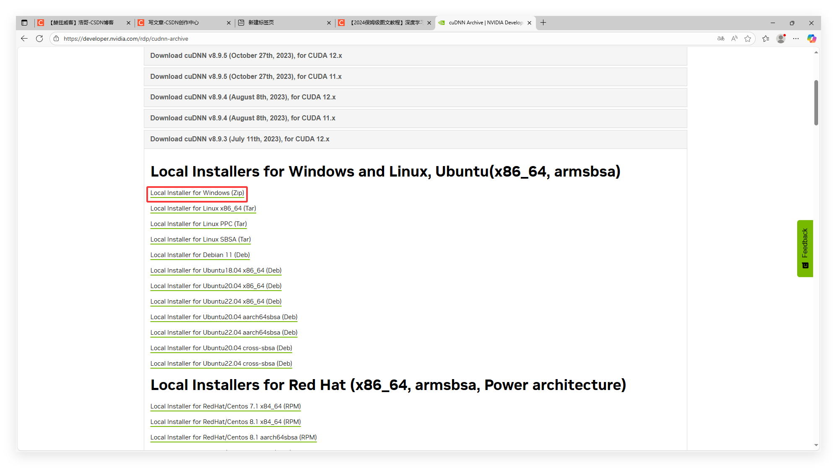Expand cuDNN v8.9.4 for CUDA 11.x section
837x468 pixels.
tap(243, 118)
